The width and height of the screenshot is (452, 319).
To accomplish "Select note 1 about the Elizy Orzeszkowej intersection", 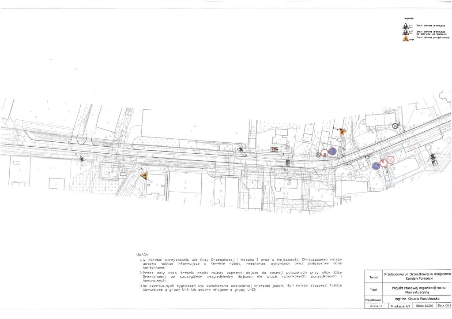I will coord(241,263).
